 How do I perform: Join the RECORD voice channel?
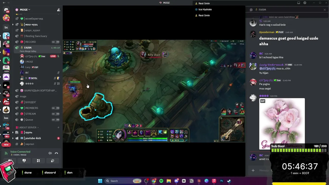click(37, 42)
